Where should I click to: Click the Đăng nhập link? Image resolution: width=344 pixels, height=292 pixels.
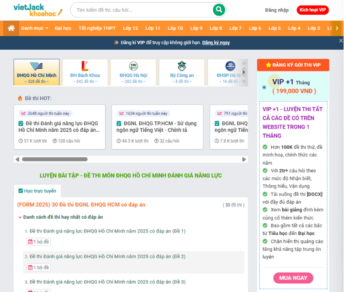[277, 10]
